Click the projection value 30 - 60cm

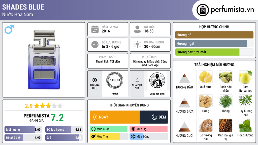(152, 47)
